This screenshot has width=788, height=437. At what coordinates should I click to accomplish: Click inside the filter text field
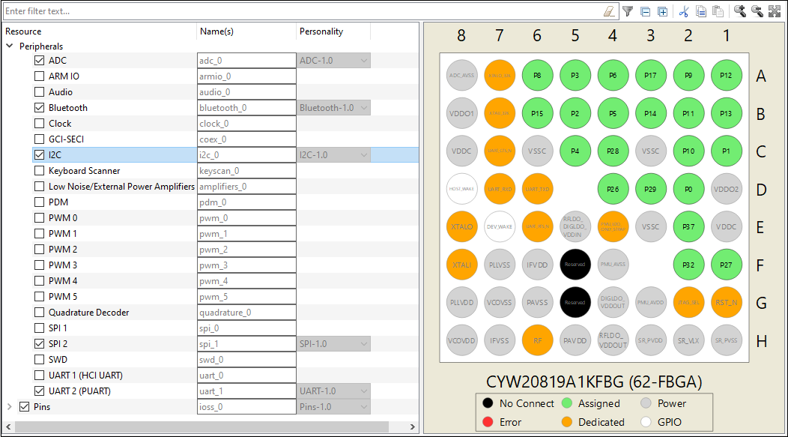pyautogui.click(x=302, y=11)
